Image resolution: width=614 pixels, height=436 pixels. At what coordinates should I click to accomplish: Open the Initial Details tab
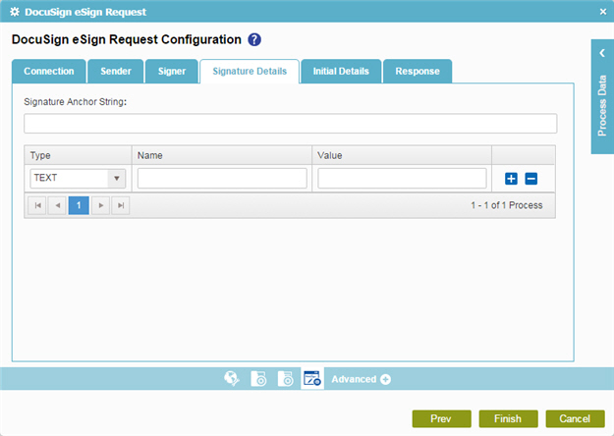pos(341,72)
